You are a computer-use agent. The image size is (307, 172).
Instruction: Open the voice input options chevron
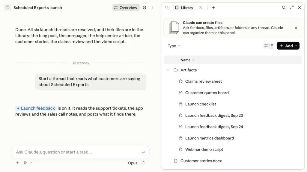pos(31,163)
